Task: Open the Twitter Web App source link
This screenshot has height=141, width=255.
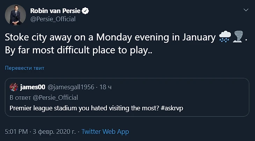Action: point(105,132)
